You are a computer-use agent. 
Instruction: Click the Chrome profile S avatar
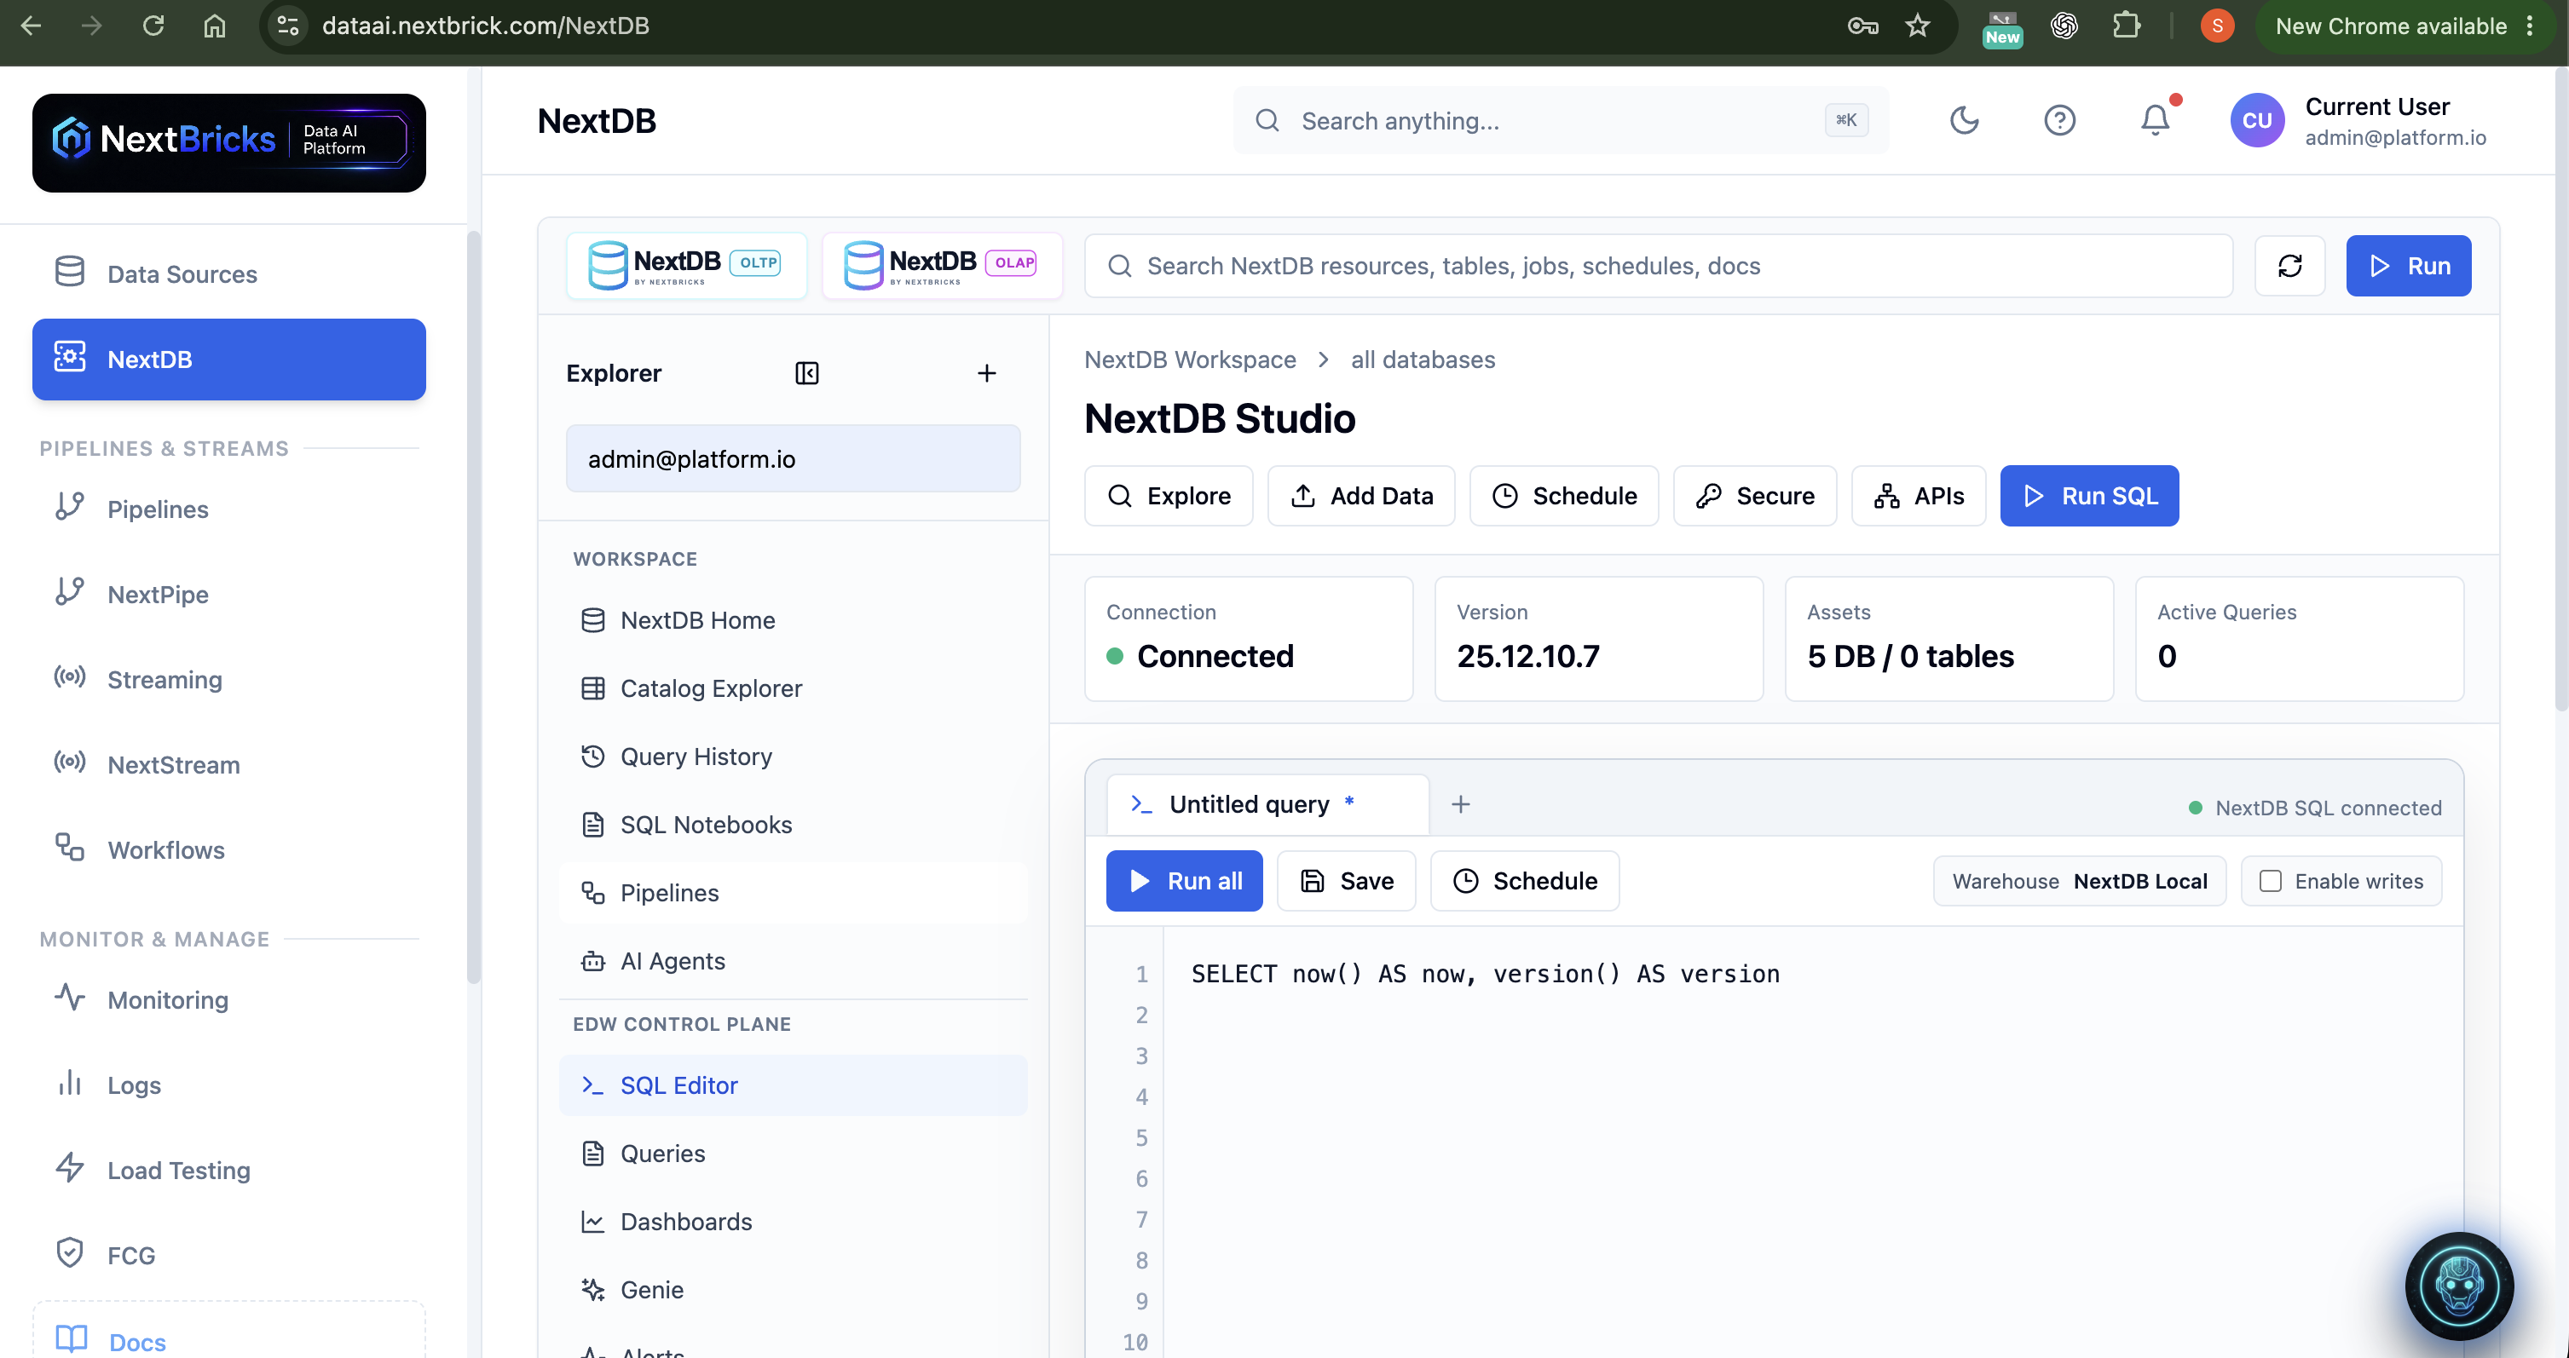point(2217,26)
